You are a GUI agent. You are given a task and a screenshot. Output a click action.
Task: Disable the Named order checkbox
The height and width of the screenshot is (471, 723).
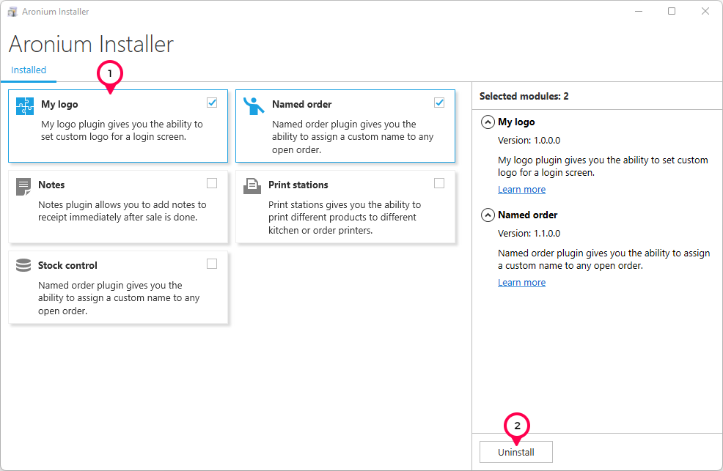(439, 103)
